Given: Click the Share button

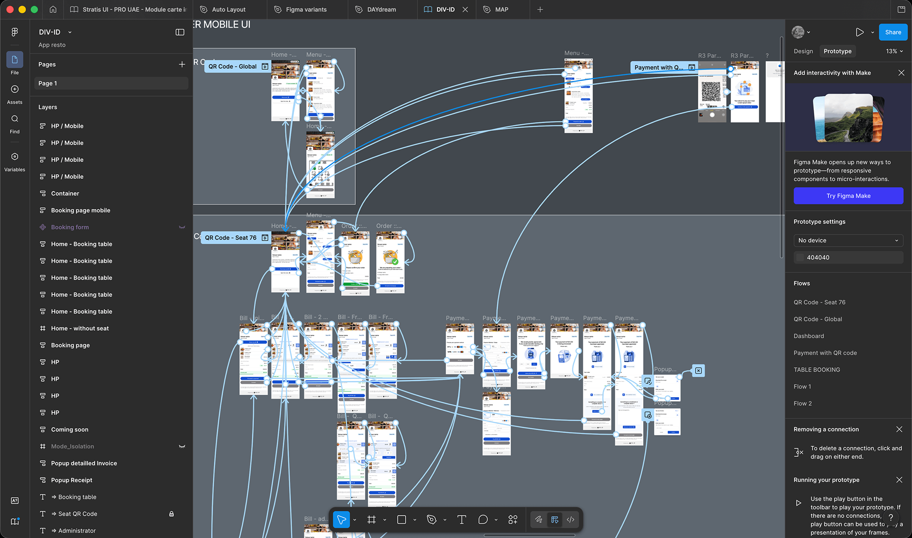Looking at the screenshot, I should pyautogui.click(x=893, y=32).
